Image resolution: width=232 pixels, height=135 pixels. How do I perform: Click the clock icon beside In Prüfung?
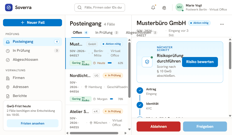8,51
